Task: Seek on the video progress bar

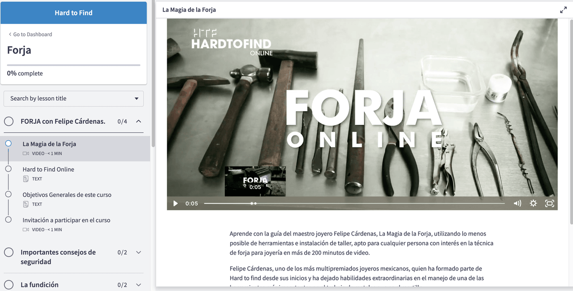Action: click(x=354, y=203)
